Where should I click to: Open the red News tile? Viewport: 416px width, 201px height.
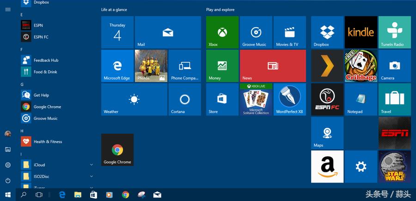click(273, 66)
